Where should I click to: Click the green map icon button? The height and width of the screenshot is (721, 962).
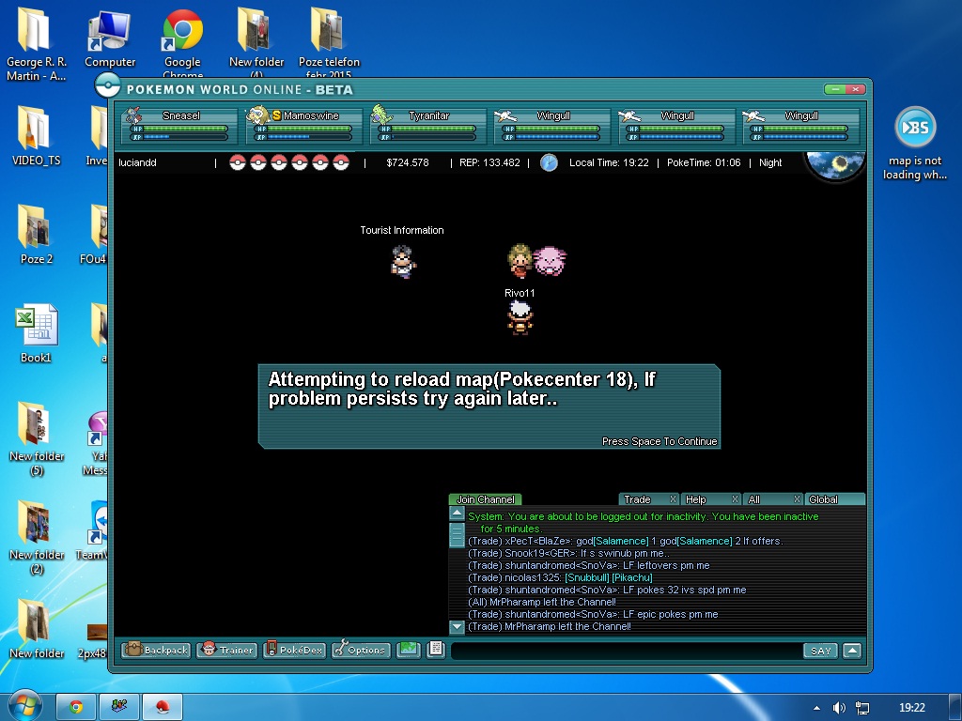click(408, 650)
